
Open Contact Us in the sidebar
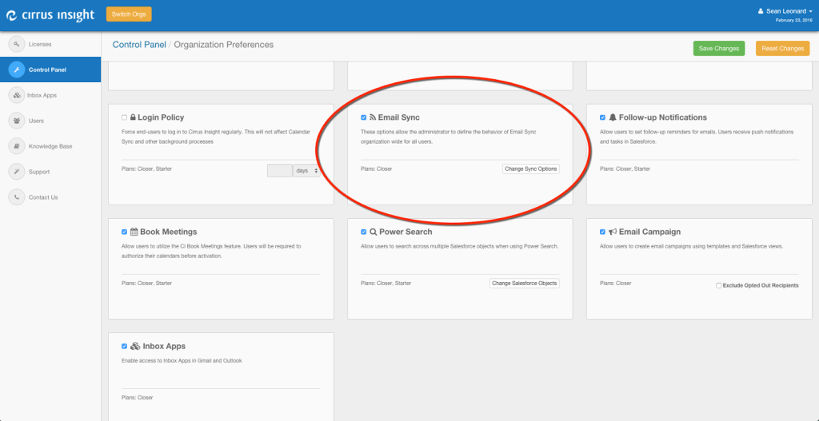point(50,197)
